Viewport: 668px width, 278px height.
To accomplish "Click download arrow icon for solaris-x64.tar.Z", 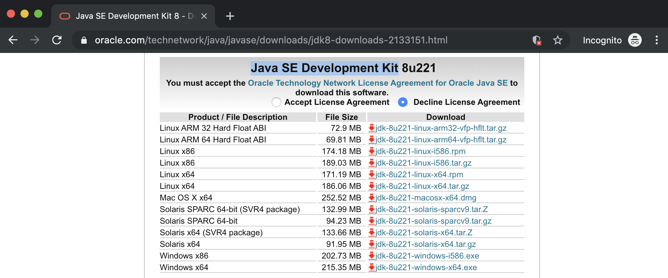I will [372, 233].
